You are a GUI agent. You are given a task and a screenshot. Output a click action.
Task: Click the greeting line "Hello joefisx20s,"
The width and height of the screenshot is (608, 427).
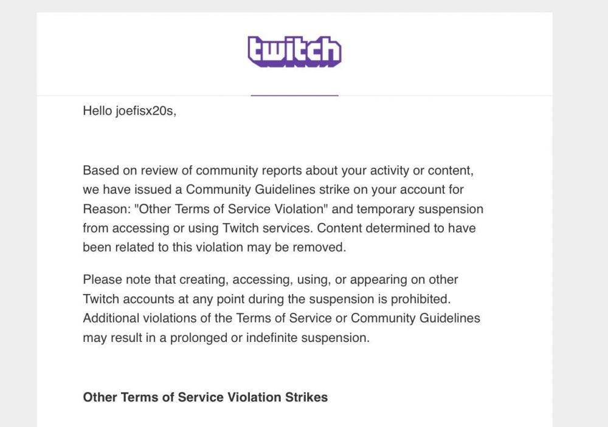(x=130, y=111)
